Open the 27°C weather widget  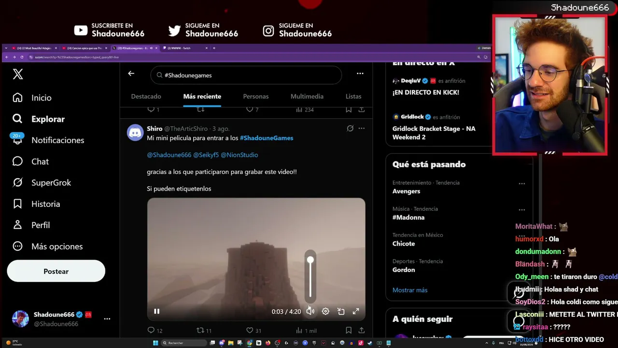(14, 343)
